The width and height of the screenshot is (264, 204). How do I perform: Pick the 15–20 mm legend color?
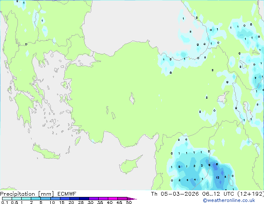pos(65,199)
